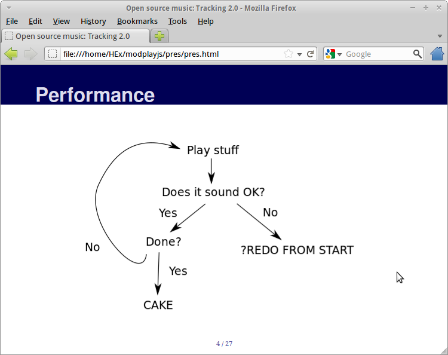Click 'Does it sound OK?' text

(x=213, y=192)
